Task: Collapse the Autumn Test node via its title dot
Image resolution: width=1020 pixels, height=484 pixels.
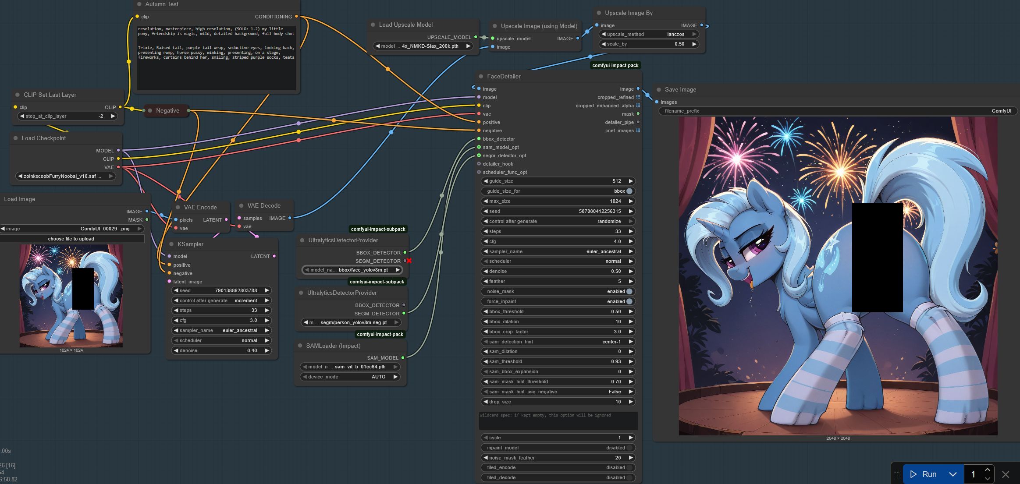Action: click(x=139, y=4)
